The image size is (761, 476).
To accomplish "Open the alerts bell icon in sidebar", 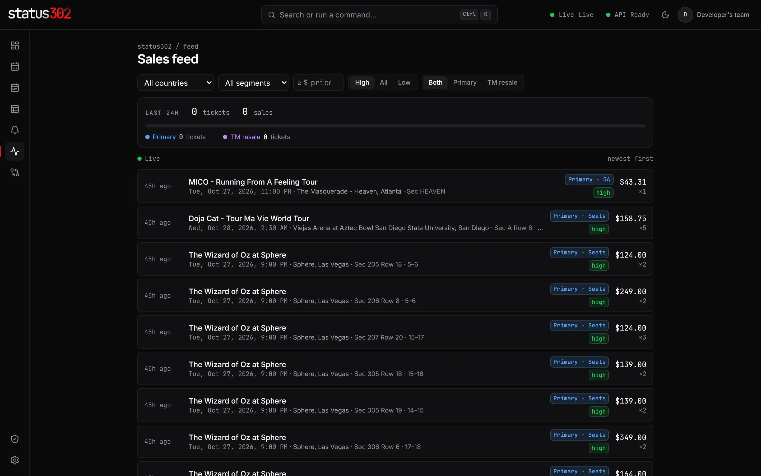I will pos(15,130).
